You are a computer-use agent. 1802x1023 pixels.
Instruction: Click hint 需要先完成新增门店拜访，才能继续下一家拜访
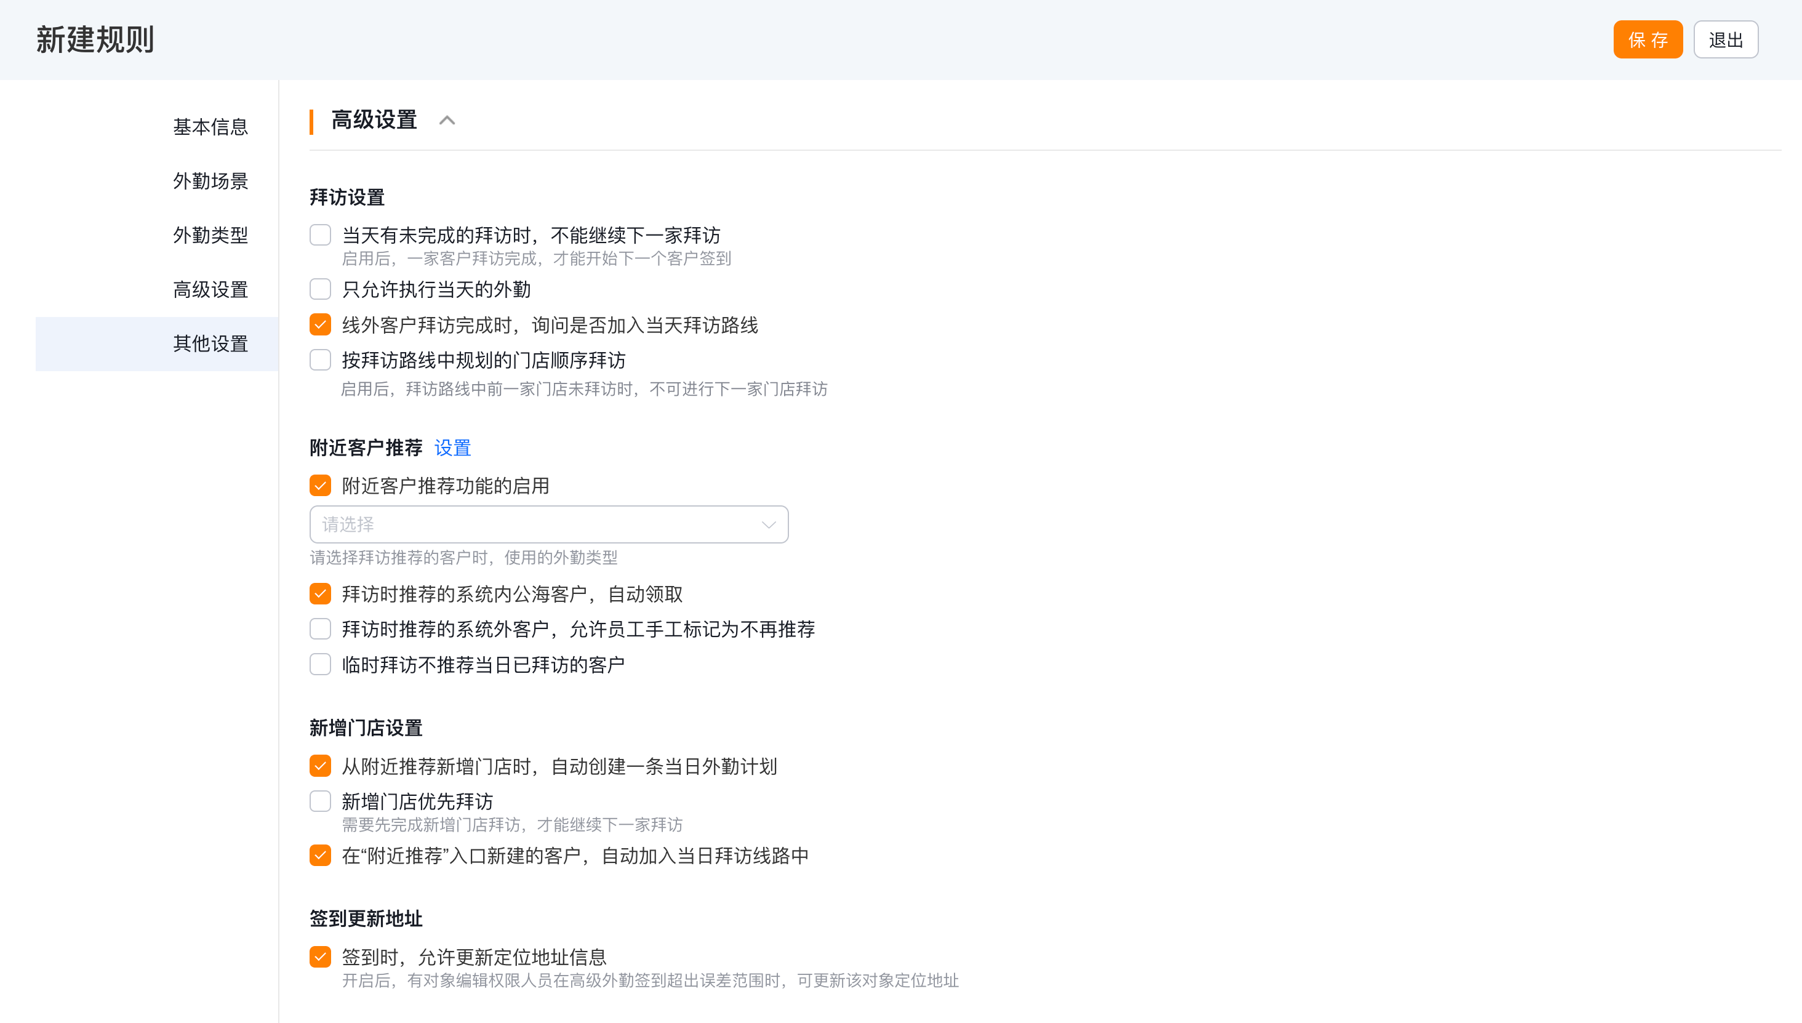[x=512, y=825]
